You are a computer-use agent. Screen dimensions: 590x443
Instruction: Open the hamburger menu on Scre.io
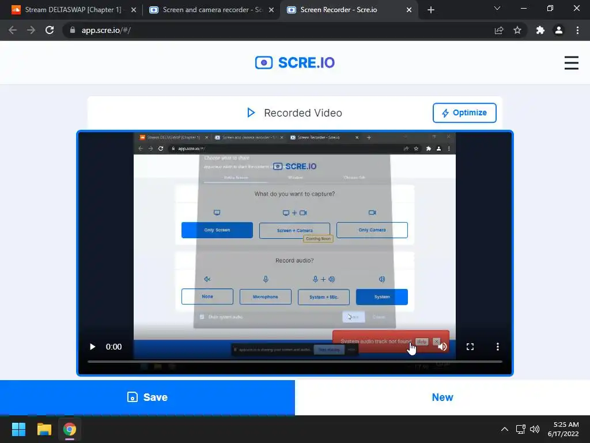pyautogui.click(x=571, y=62)
